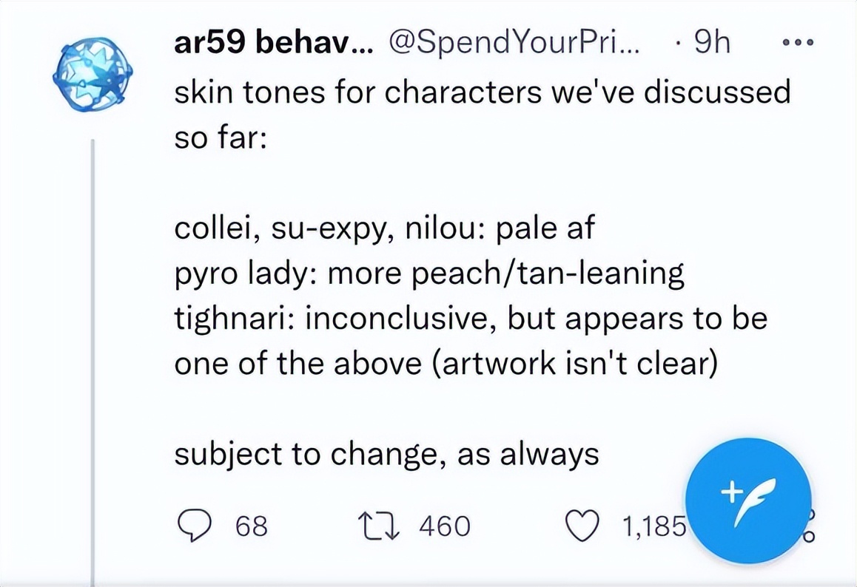
Task: Open the blue globe profile avatar
Action: coord(93,74)
